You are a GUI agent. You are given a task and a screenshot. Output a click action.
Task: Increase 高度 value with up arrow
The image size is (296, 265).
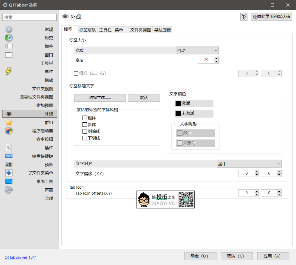pyautogui.click(x=217, y=58)
